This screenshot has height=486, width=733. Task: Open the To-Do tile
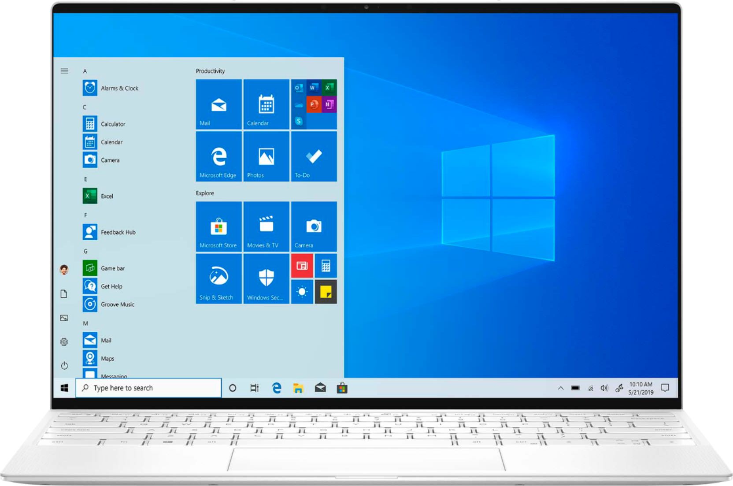click(314, 156)
